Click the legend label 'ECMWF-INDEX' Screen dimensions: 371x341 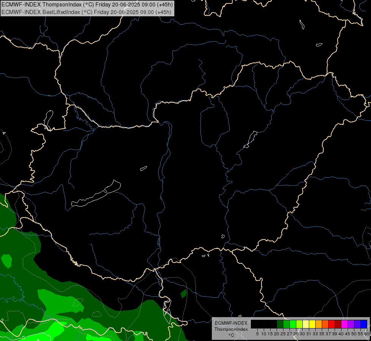[231, 323]
